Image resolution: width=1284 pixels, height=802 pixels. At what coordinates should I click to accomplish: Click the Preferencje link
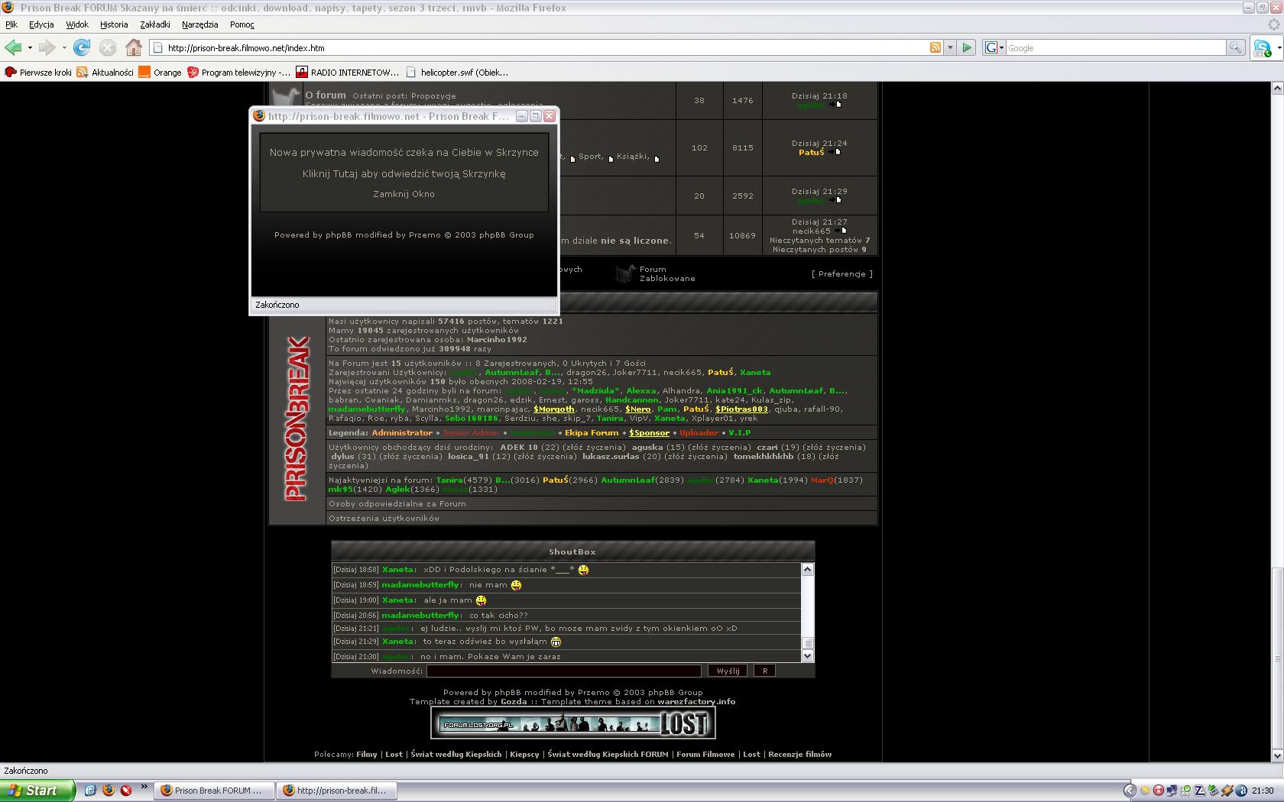[x=841, y=273]
